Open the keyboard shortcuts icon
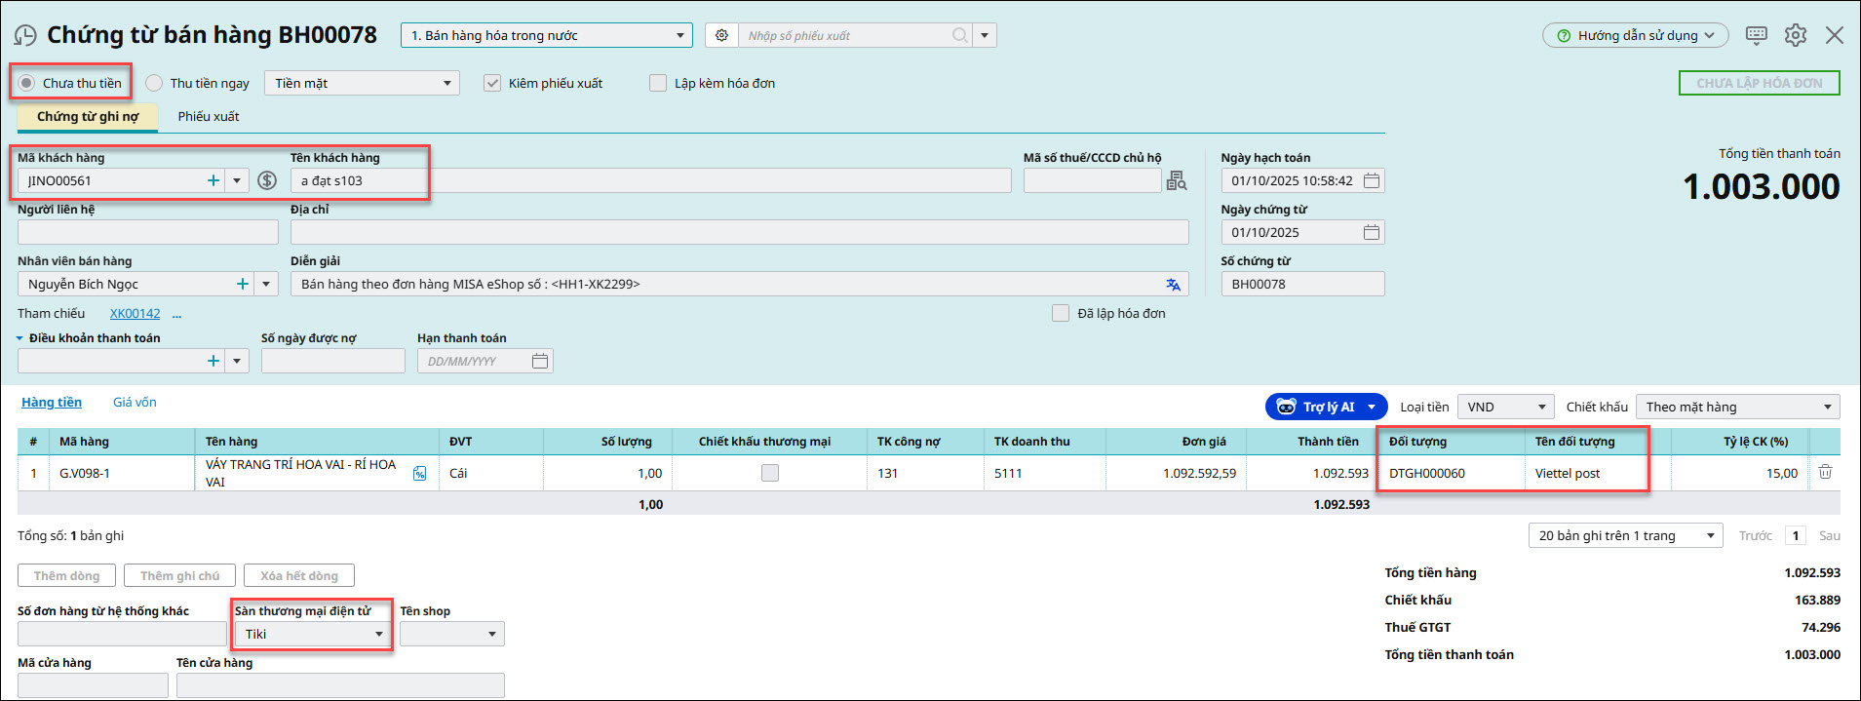The height and width of the screenshot is (701, 1861). click(1756, 35)
